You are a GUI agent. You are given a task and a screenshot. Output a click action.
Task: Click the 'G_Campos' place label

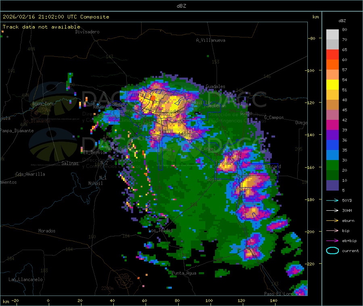[274, 117]
